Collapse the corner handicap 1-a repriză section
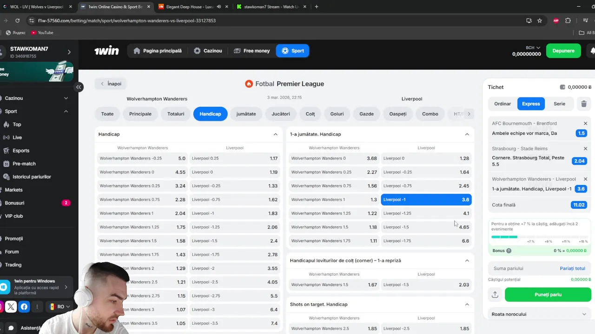The height and width of the screenshot is (334, 595). point(467,261)
